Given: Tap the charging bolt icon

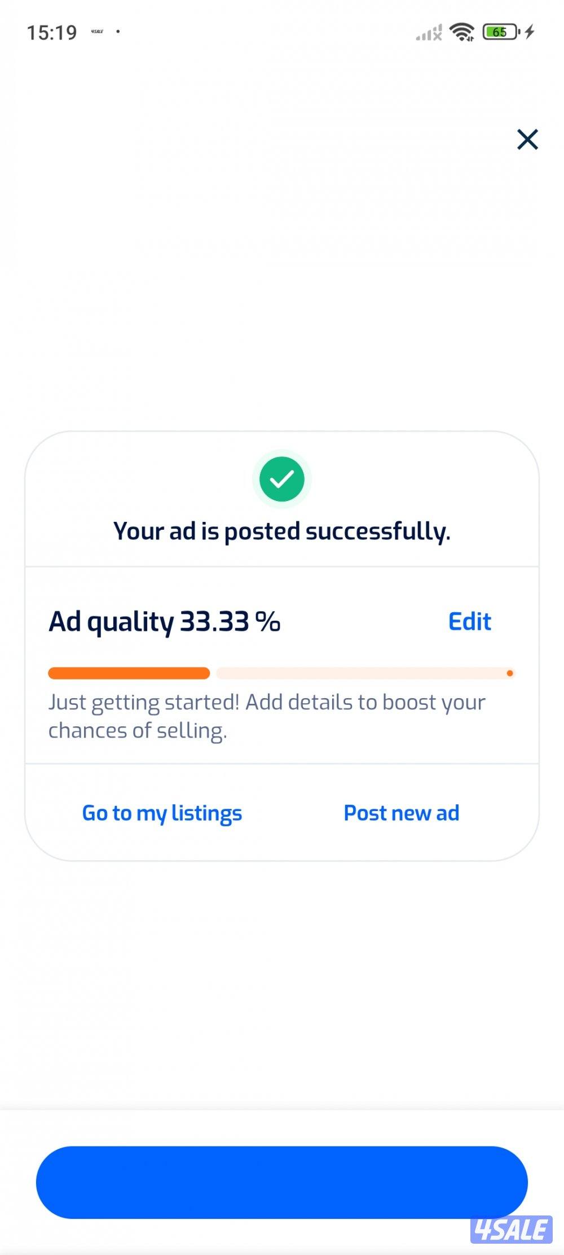Looking at the screenshot, I should pyautogui.click(x=530, y=32).
